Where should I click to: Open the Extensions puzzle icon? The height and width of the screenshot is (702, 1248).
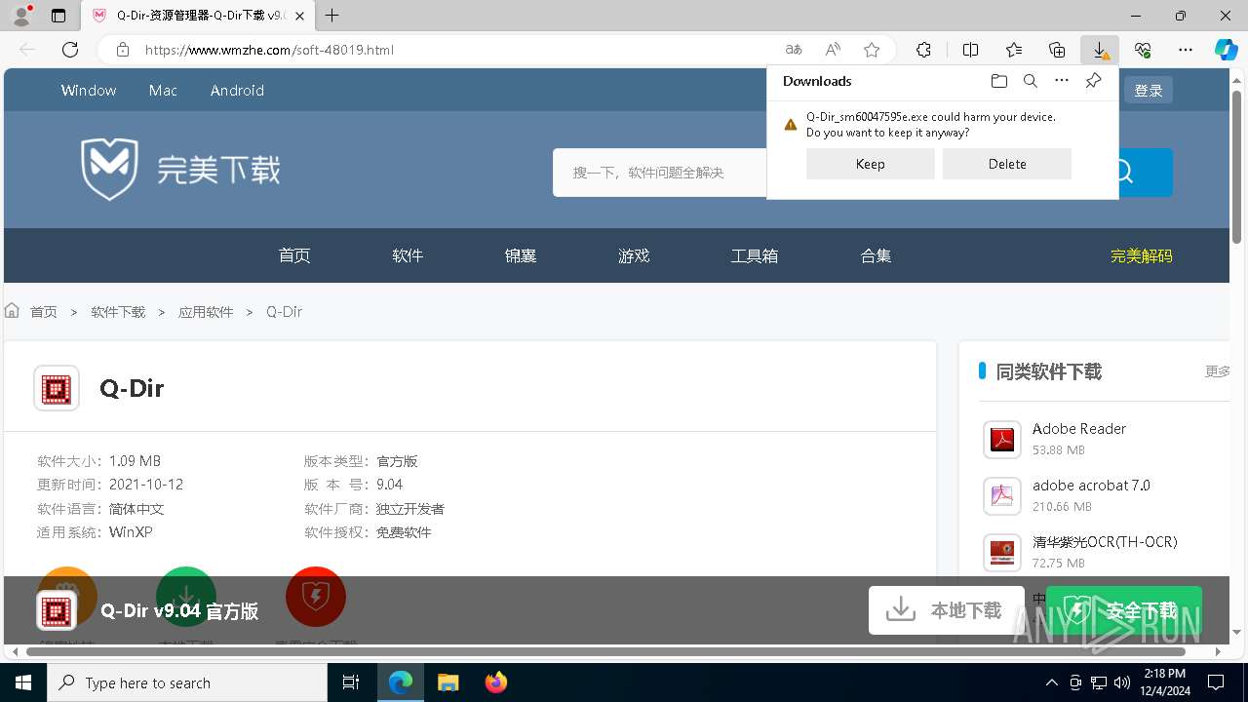[923, 50]
